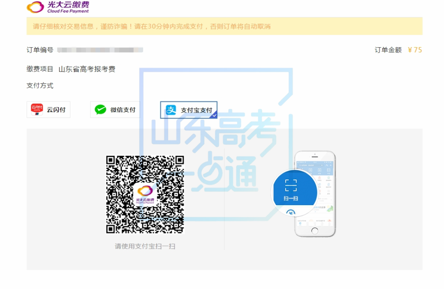This screenshot has width=444, height=289.
Task: Click the hint 请使用支付宝扫一扫
Action: [x=145, y=246]
